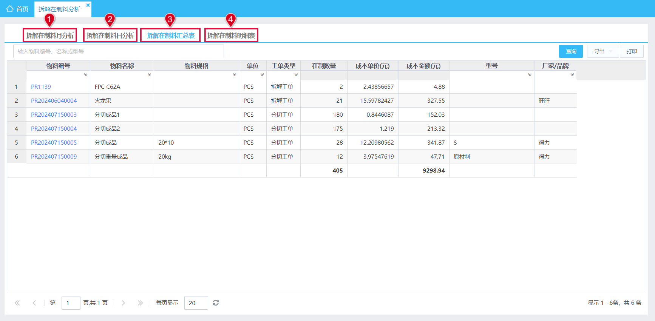The image size is (655, 321).
Task: Close the 拆解在制料分析 tab
Action: pos(88,5)
